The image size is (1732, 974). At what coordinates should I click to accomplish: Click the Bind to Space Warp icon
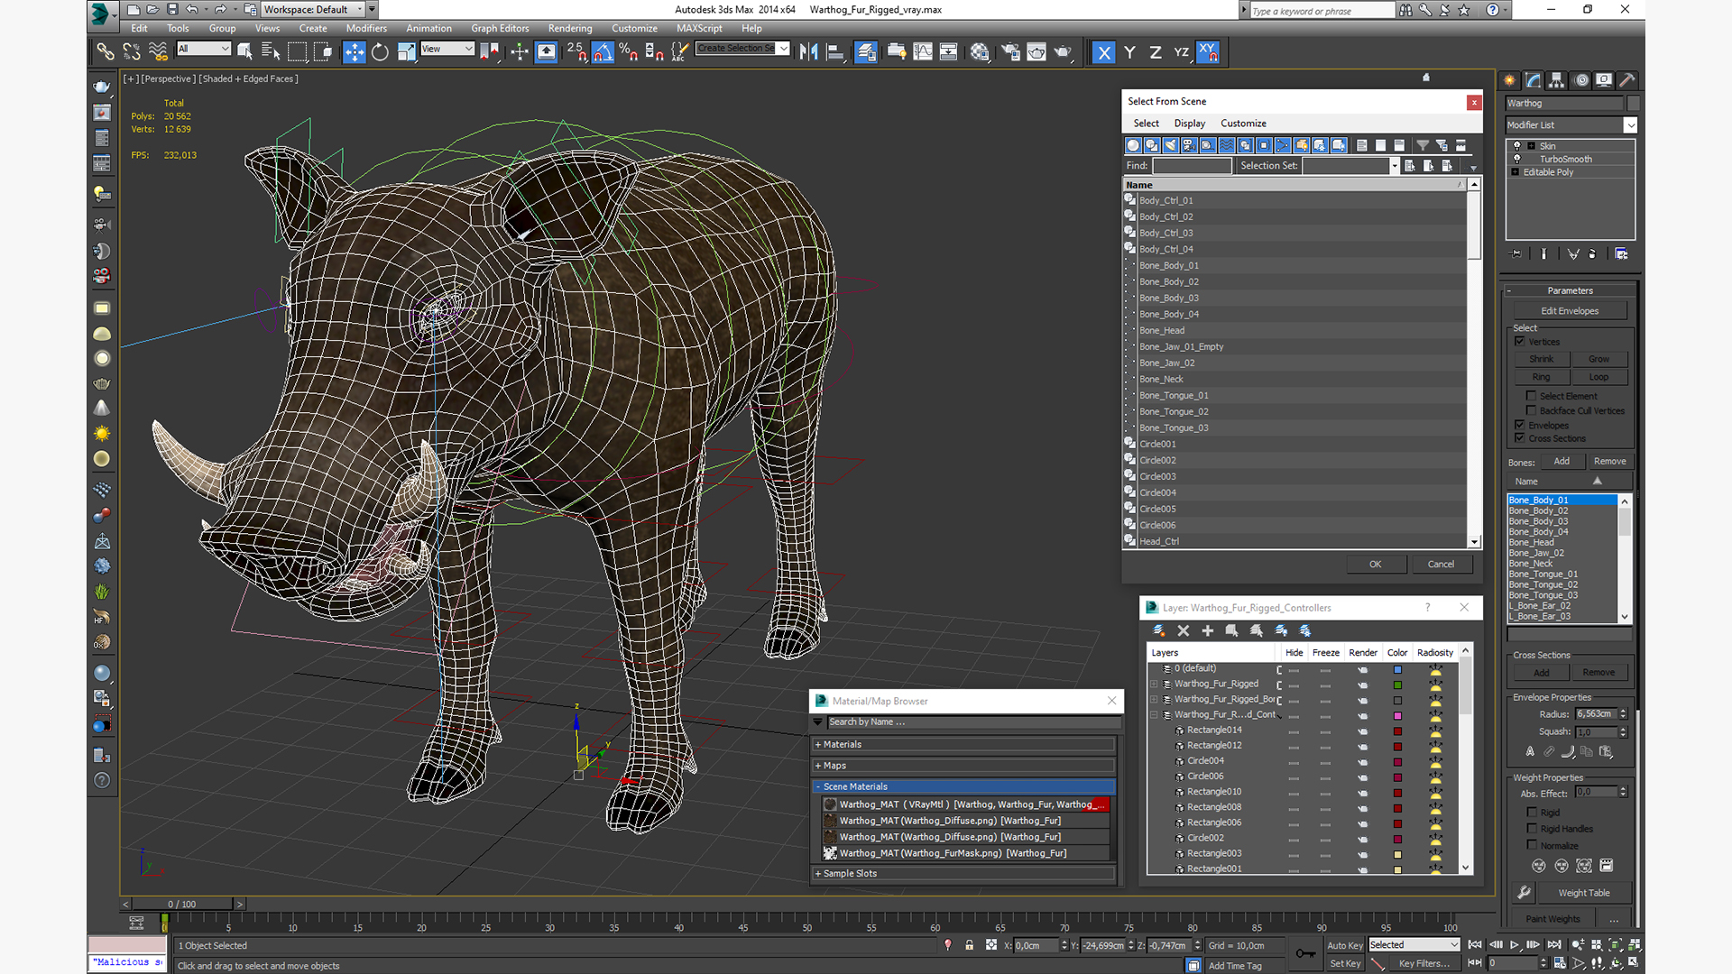[158, 52]
